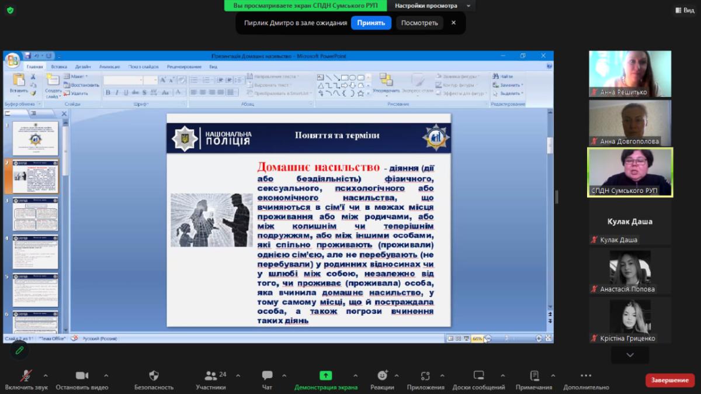This screenshot has width=701, height=394.
Task: Toggle the green annotation pencil icon
Action: [x=19, y=350]
